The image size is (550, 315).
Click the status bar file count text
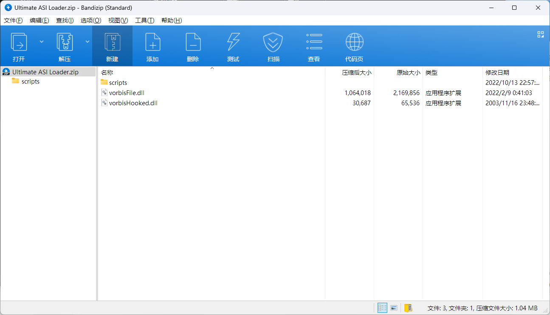482,308
